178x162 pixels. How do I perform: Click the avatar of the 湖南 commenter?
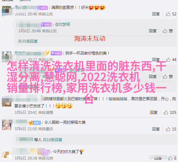click(x=7, y=101)
